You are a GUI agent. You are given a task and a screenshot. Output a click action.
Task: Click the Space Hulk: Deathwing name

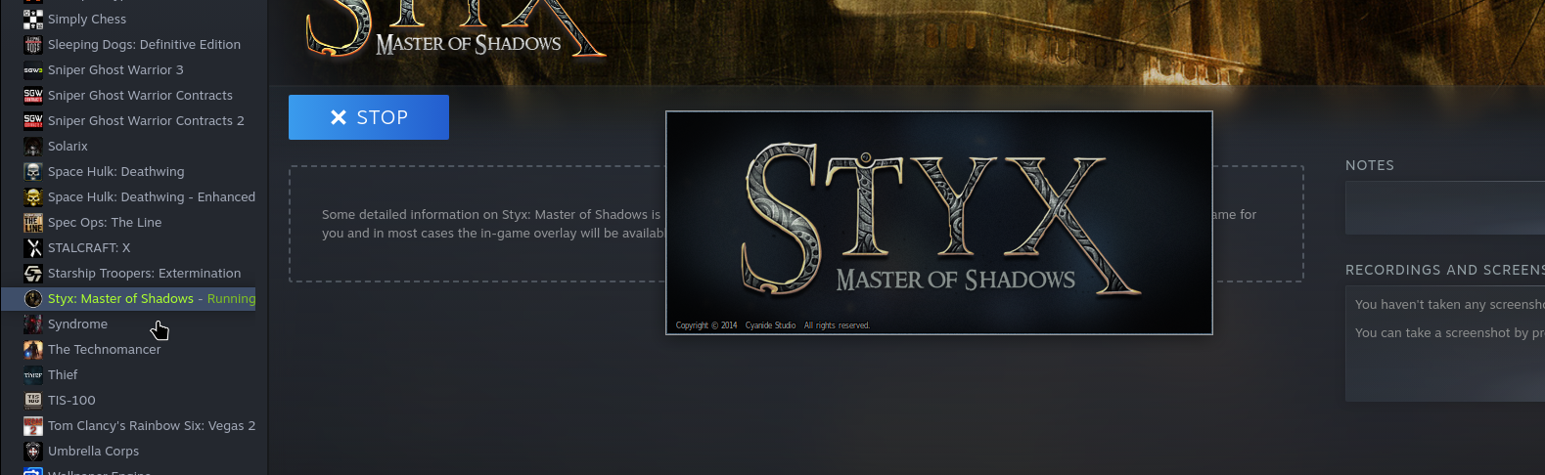pyautogui.click(x=115, y=171)
